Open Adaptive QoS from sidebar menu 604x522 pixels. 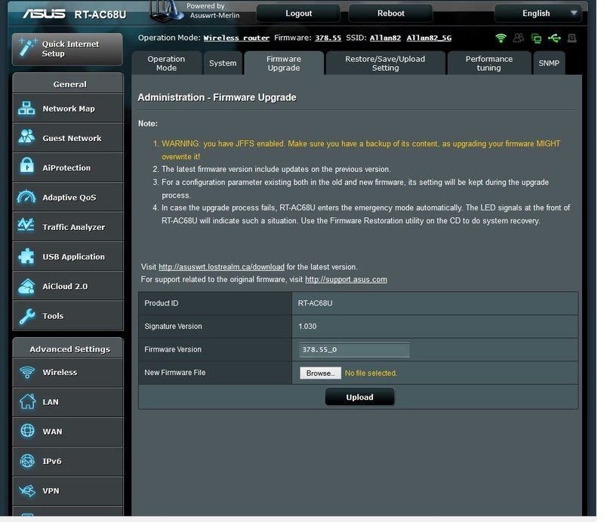pos(68,197)
